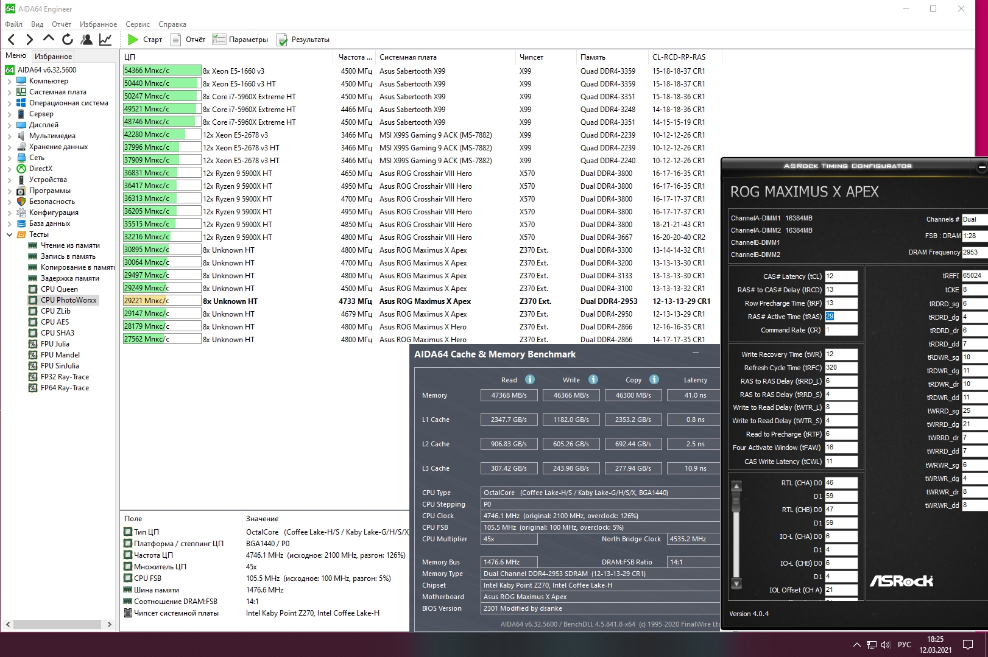Click the sidebar horizontal scrollbar right arrow
Image resolution: width=988 pixels, height=657 pixels.
[109, 624]
